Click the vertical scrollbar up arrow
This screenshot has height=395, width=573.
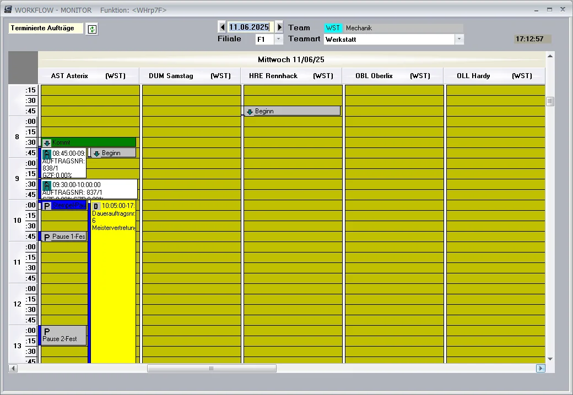point(550,56)
